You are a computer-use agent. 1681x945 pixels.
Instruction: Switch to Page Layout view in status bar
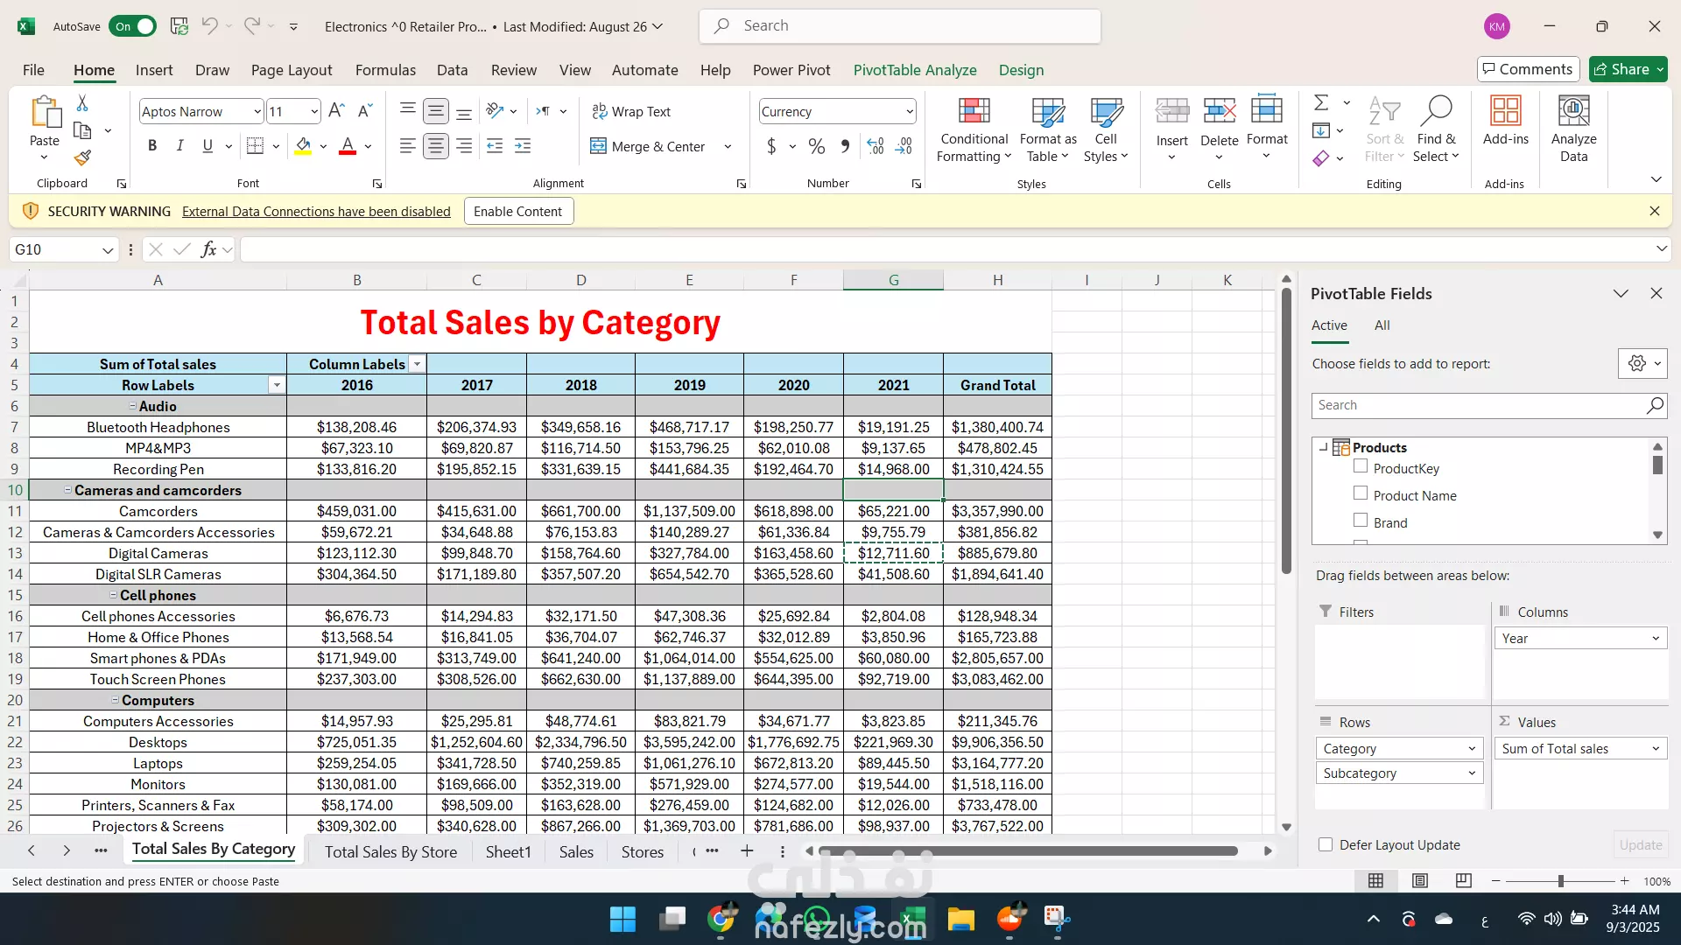pyautogui.click(x=1420, y=881)
